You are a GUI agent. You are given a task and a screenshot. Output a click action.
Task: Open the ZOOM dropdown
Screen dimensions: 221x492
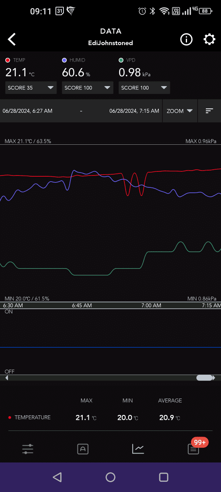(180, 111)
